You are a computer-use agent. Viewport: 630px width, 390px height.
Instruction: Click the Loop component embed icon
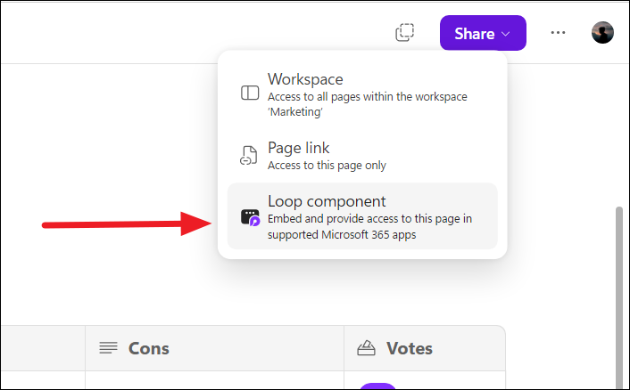coord(250,217)
